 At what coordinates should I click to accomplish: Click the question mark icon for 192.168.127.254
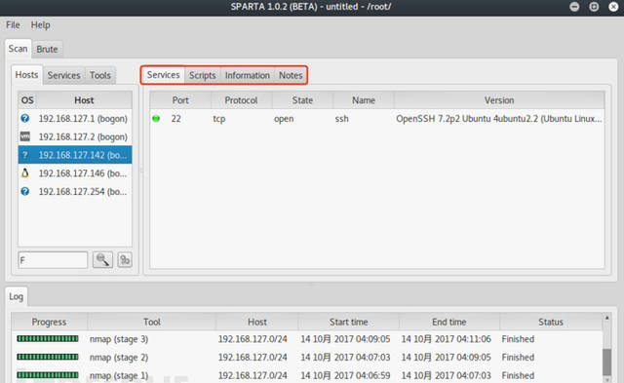[x=25, y=191]
